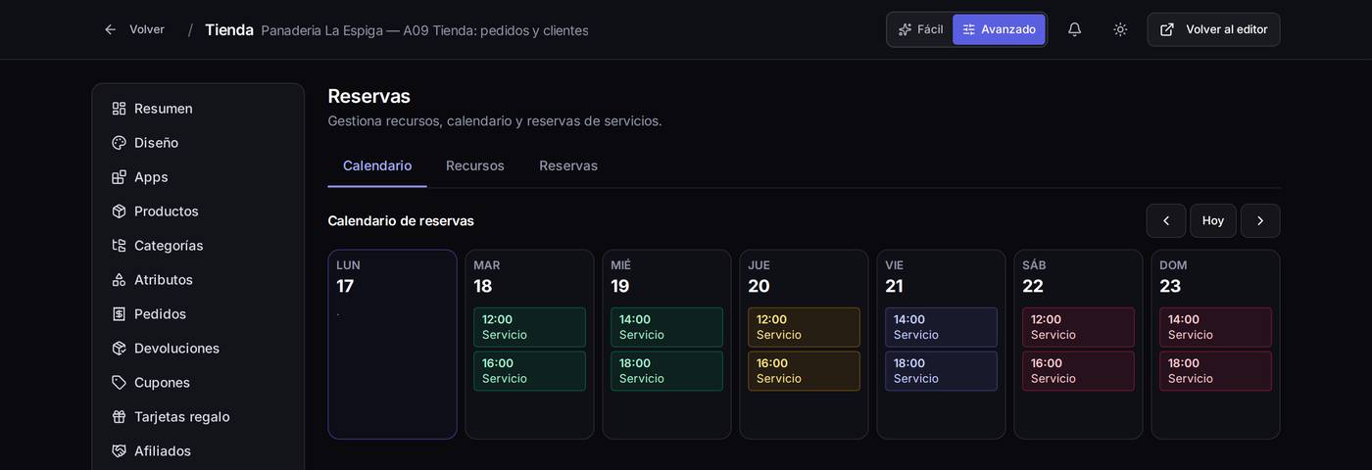The image size is (1372, 470).
Task: Click the Tarjetas regalo gift icon
Action: (x=119, y=417)
